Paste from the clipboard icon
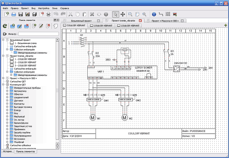The width and height of the screenshot is (229, 158). click(x=84, y=14)
